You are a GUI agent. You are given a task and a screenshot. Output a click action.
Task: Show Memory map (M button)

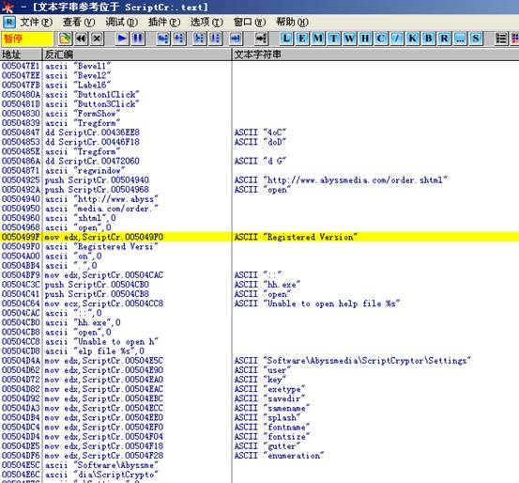[x=318, y=39]
